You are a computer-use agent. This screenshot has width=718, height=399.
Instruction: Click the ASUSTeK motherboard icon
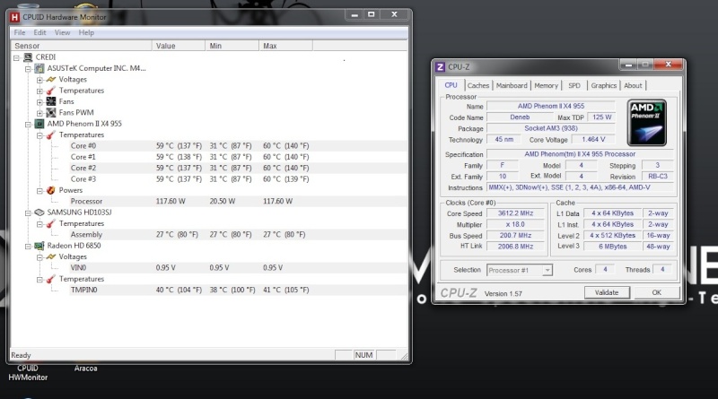tap(39, 68)
